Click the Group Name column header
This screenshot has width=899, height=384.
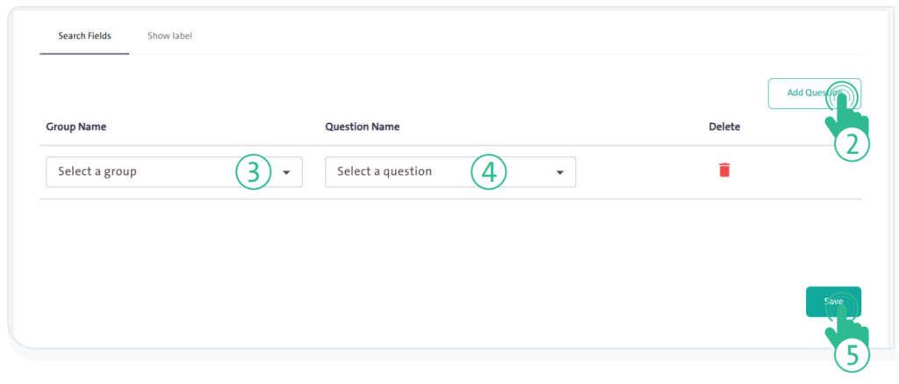coord(76,127)
